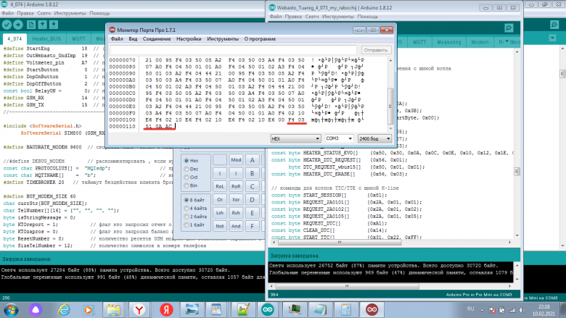Click the Windows Start button

[x=10, y=309]
